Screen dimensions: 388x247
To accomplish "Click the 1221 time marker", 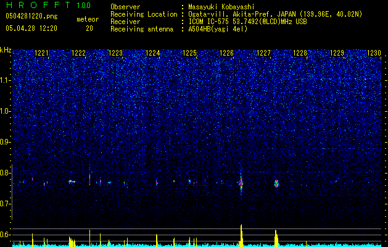I will (x=41, y=53).
